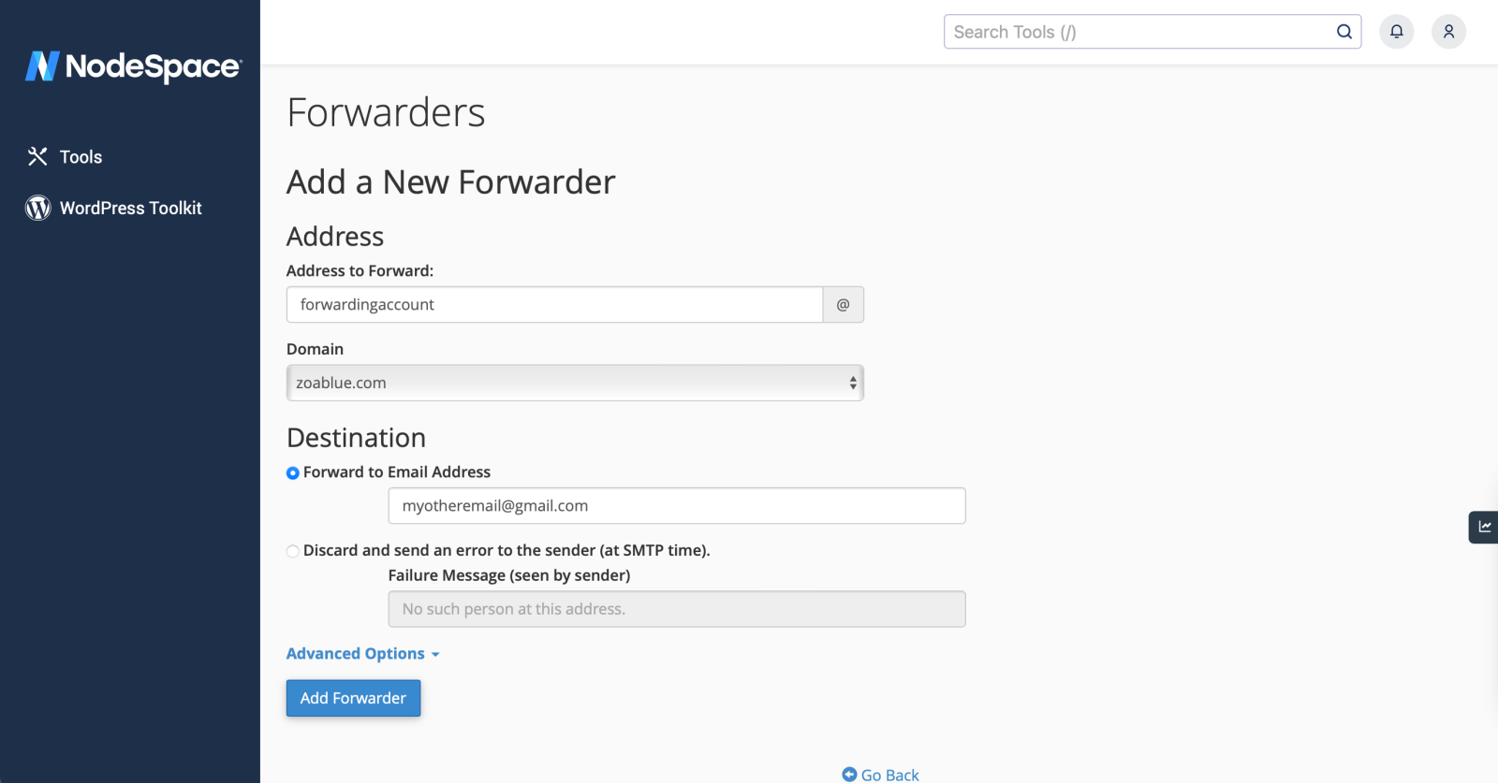The height and width of the screenshot is (783, 1498).
Task: Click the Tools wrench icon in sidebar
Action: [x=37, y=156]
